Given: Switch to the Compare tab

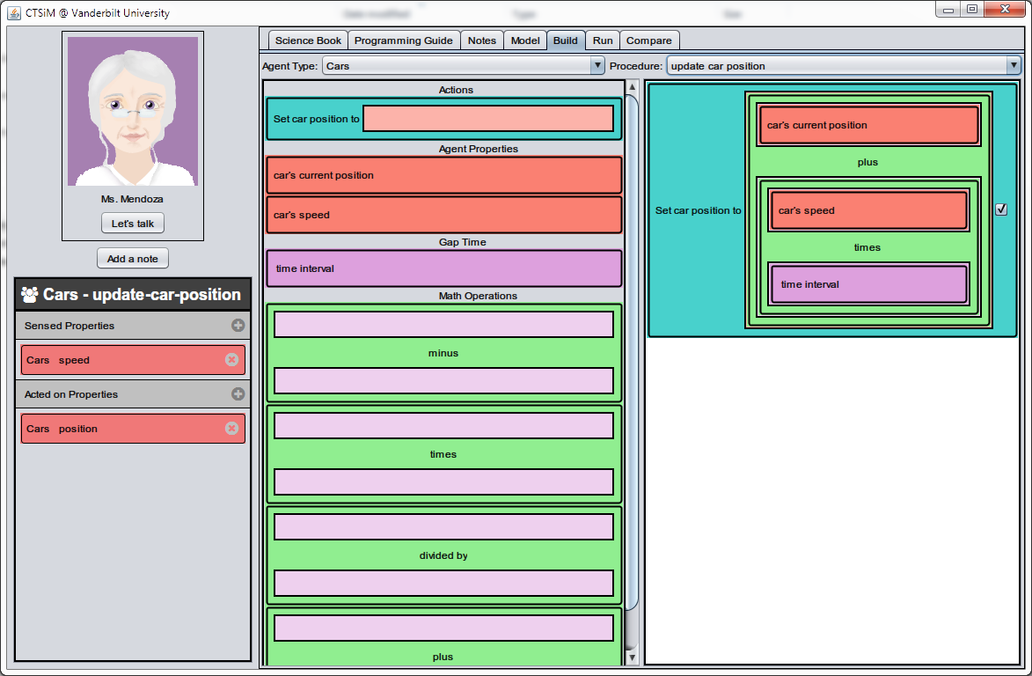Looking at the screenshot, I should pos(648,40).
